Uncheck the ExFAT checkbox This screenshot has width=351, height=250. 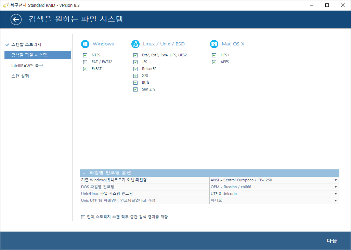[x=85, y=69]
